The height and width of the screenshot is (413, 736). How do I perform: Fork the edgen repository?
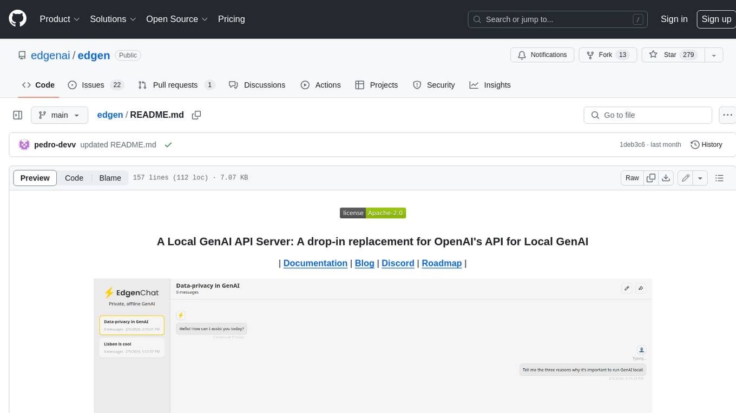pyautogui.click(x=607, y=55)
